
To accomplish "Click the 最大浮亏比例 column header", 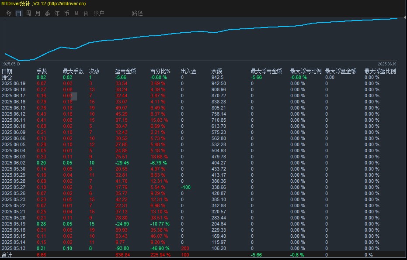I will 306,71.
